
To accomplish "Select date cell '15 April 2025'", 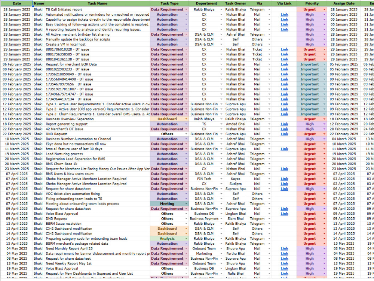I will click(x=16, y=244).
